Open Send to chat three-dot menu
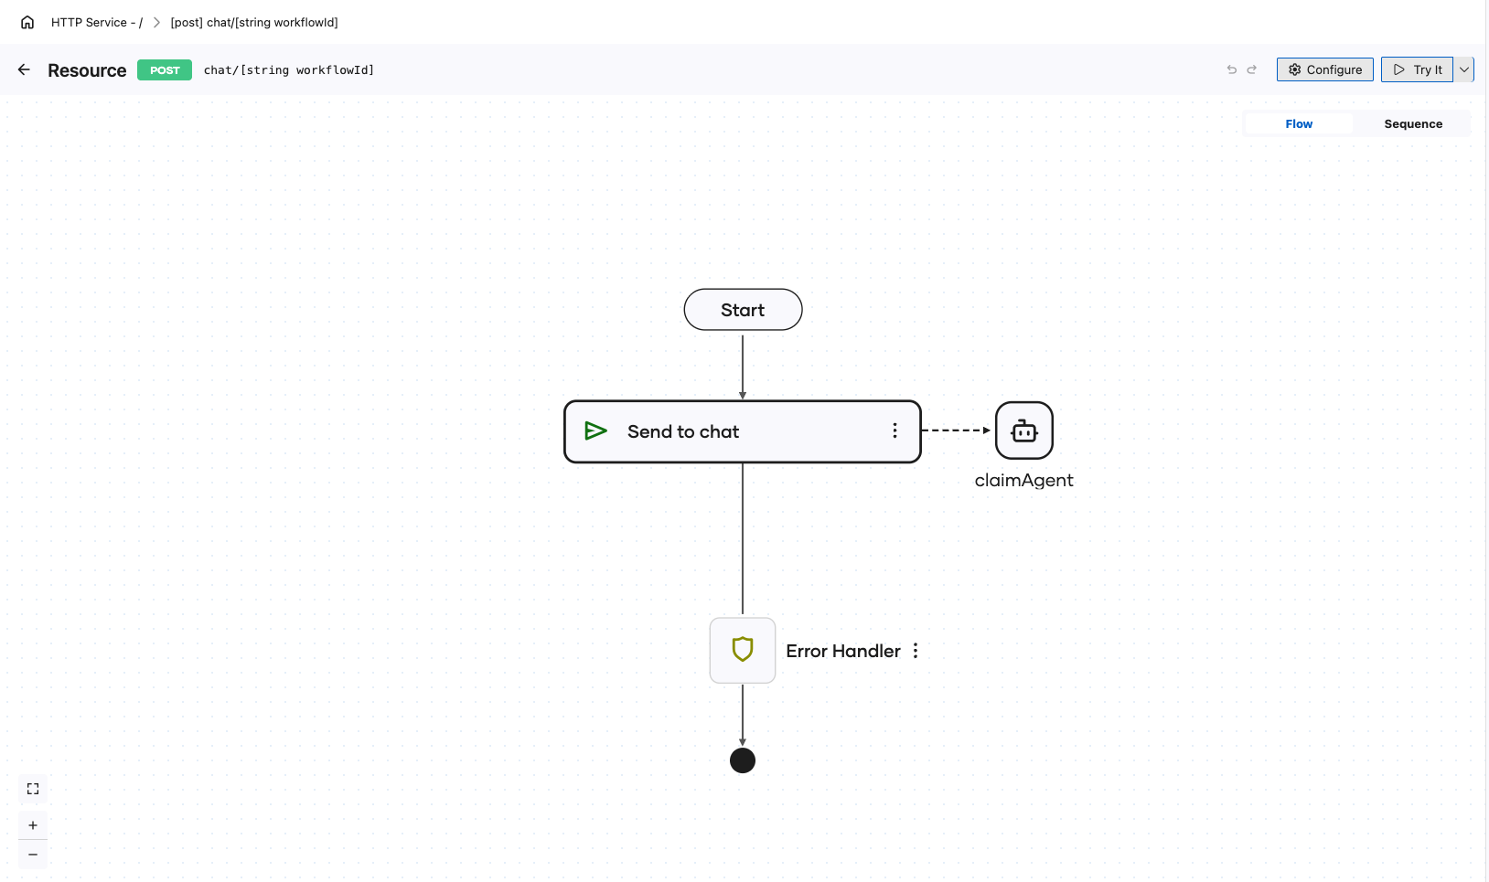The height and width of the screenshot is (882, 1489). (x=894, y=430)
